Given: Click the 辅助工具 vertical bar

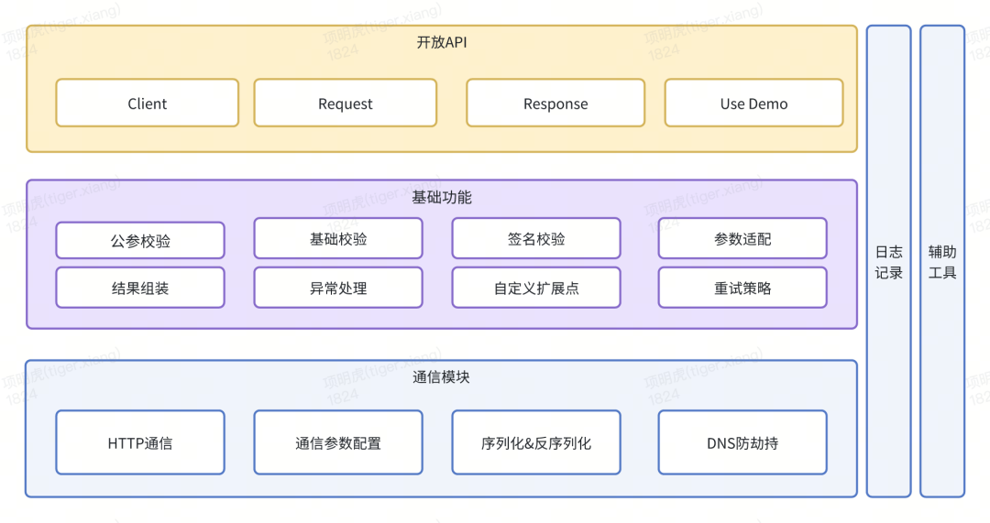Looking at the screenshot, I should tap(942, 261).
